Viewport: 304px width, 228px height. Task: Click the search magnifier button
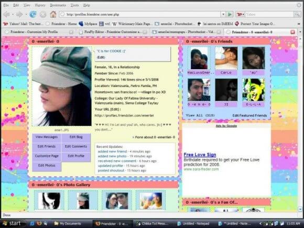[297, 14]
